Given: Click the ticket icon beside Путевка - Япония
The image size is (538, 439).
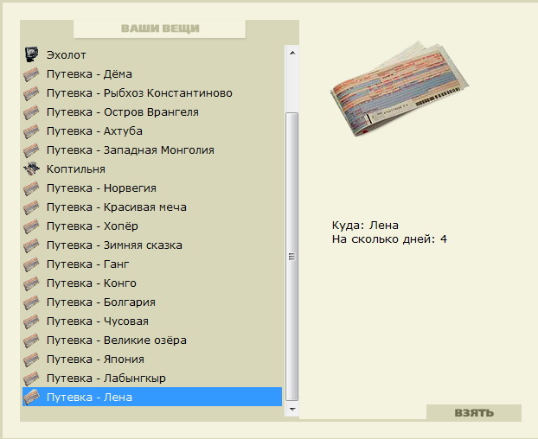Looking at the screenshot, I should point(31,359).
